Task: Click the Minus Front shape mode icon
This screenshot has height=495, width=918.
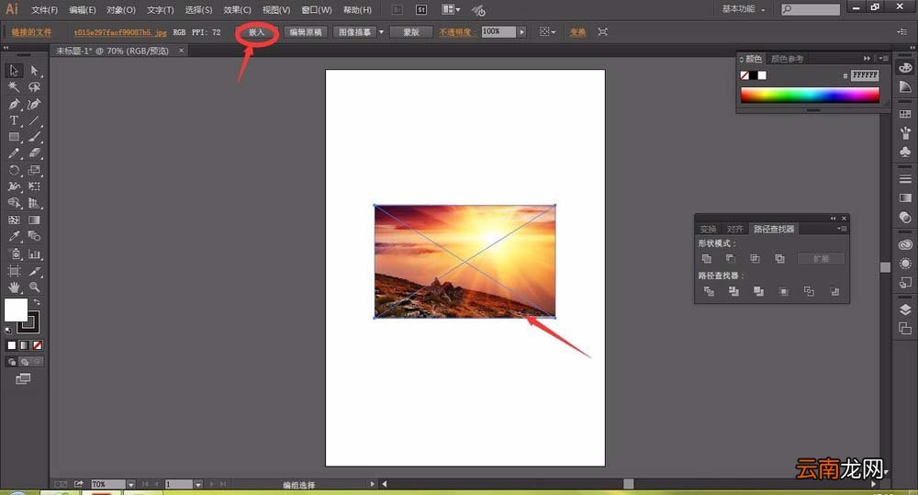Action: [731, 258]
